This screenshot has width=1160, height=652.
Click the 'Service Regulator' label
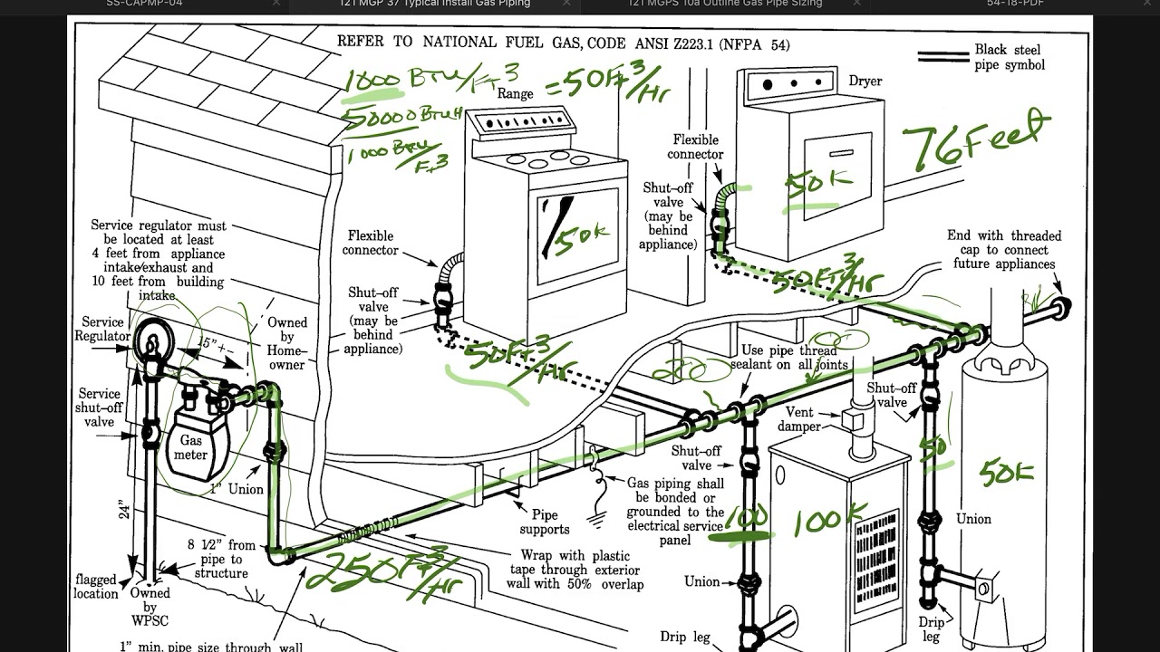(101, 329)
